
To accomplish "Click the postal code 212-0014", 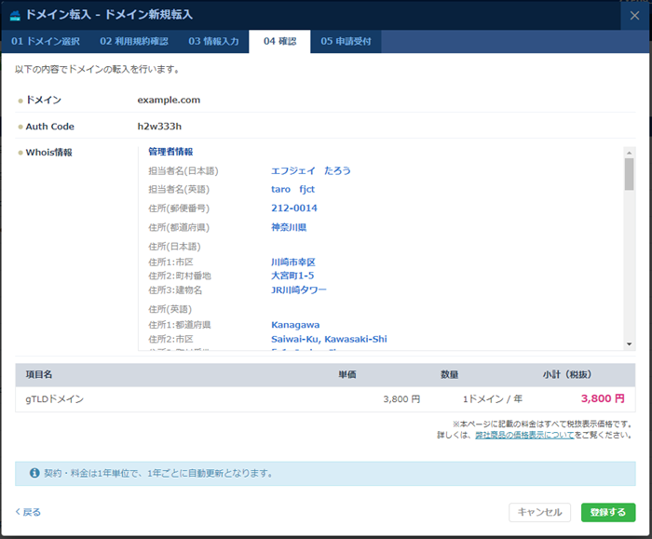I will (x=294, y=209).
